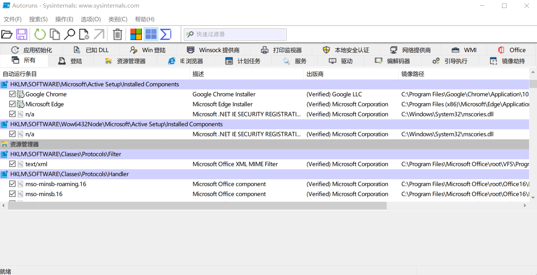Select the Protocols\Filter registry key row
This screenshot has height=275, width=537.
pos(264,154)
